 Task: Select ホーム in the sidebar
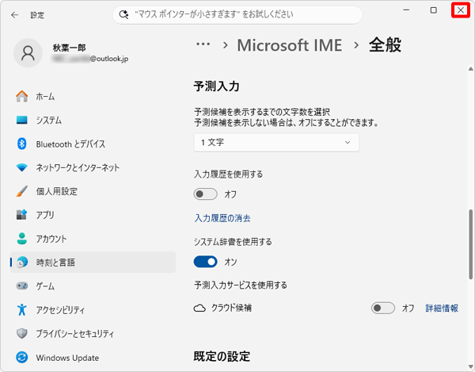pos(93,97)
